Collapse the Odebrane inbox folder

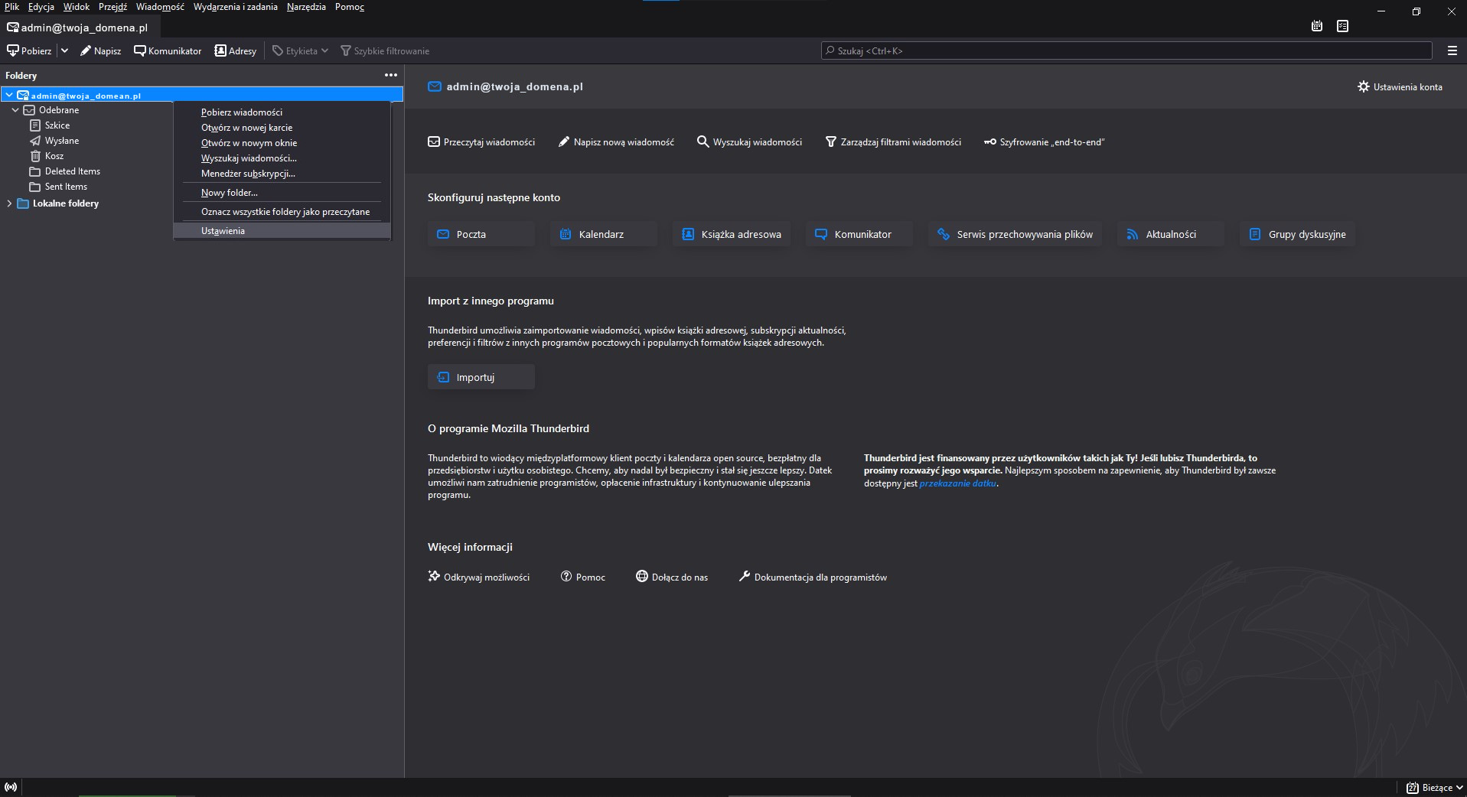pyautogui.click(x=15, y=110)
